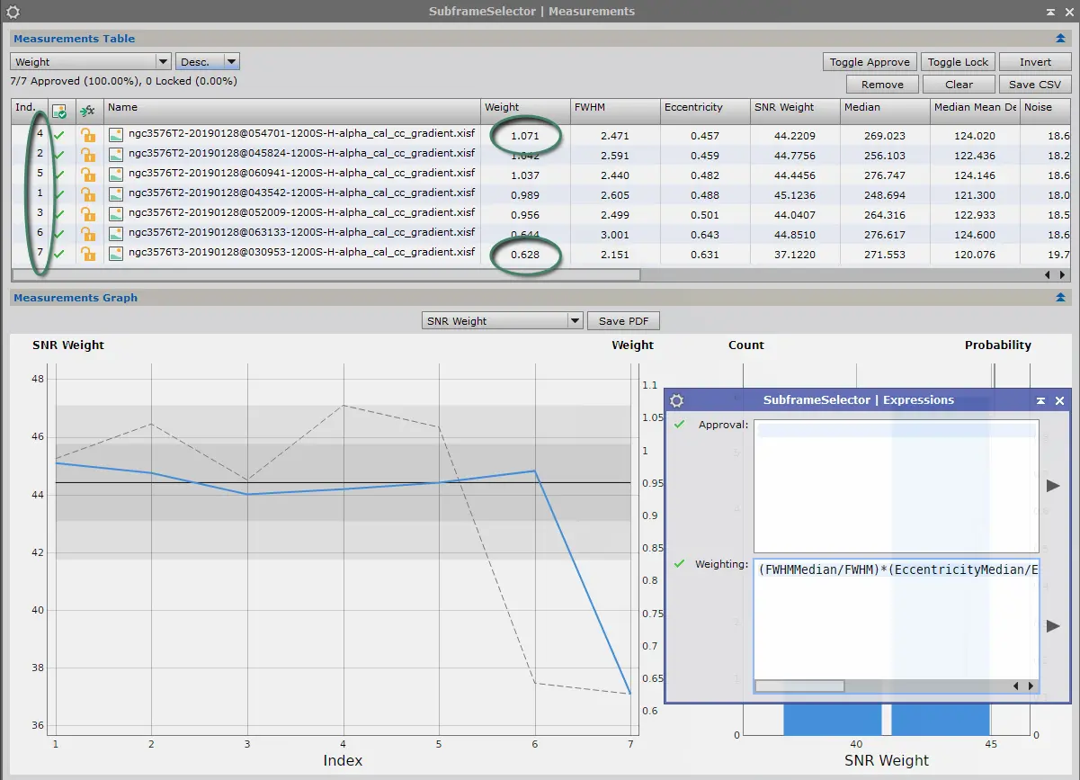Viewport: 1080px width, 780px height.
Task: Toggle approval checkmark for row index 7
Action: (x=59, y=254)
